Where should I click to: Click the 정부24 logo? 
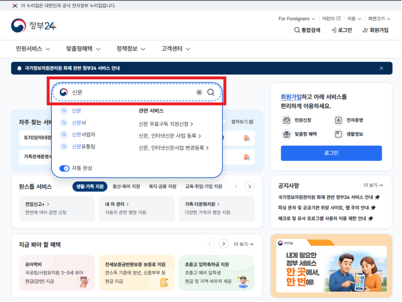(34, 26)
